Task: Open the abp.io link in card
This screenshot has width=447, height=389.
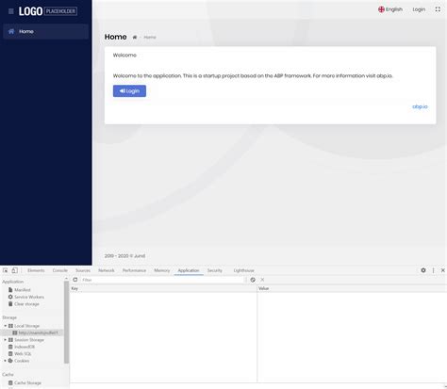Action: (420, 106)
